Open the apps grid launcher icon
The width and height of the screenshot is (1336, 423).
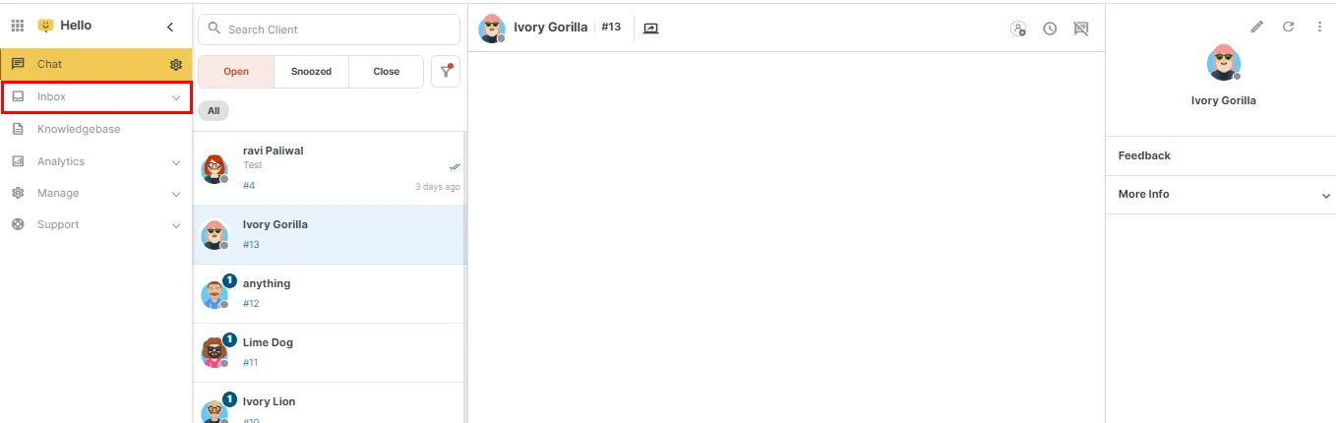(x=18, y=27)
